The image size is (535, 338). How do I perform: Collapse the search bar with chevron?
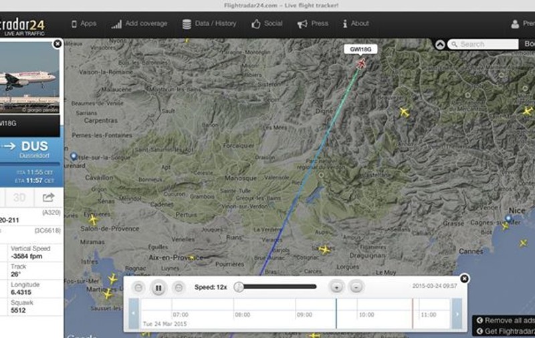click(440, 45)
